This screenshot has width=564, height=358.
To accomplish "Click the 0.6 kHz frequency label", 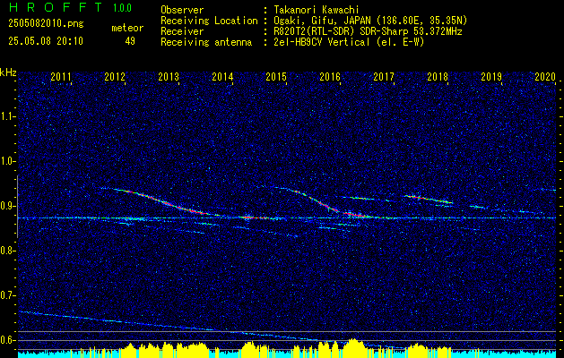I will pos(7,340).
